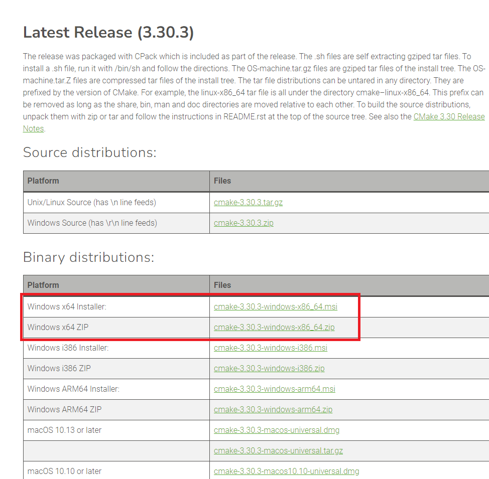Download cmake-3.30.3-windows-arm64.zip archive
The height and width of the screenshot is (479, 489).
coord(273,409)
